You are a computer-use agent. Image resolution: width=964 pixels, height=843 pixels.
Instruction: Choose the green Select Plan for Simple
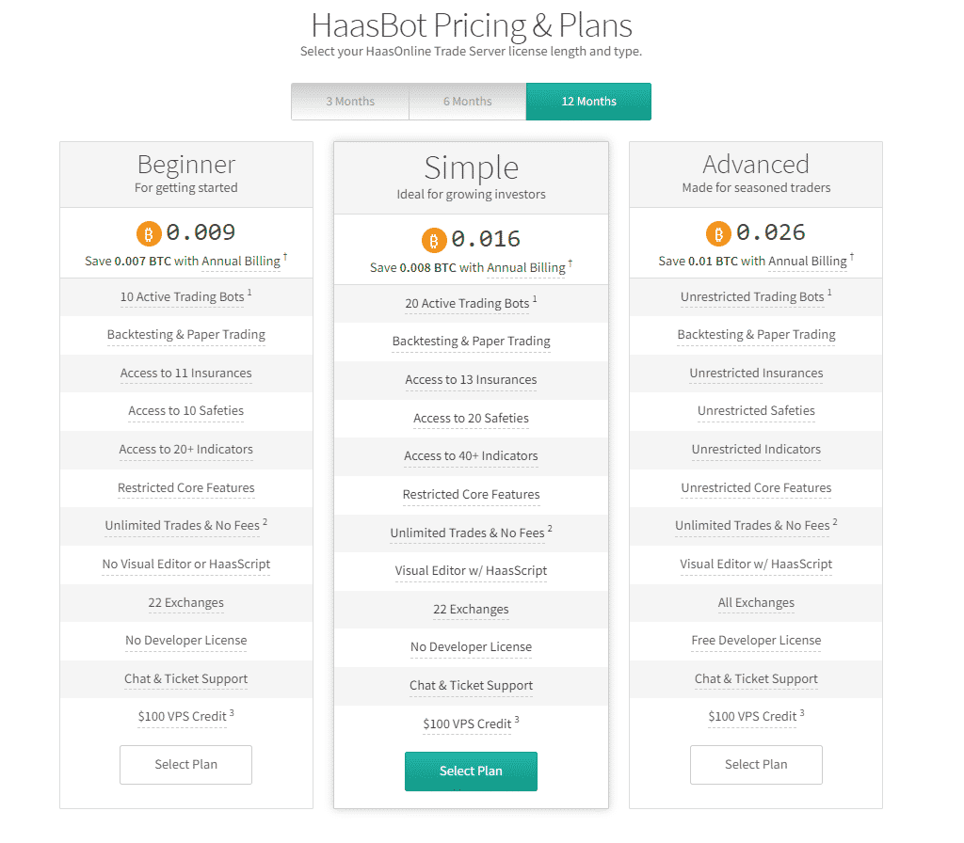tap(471, 771)
